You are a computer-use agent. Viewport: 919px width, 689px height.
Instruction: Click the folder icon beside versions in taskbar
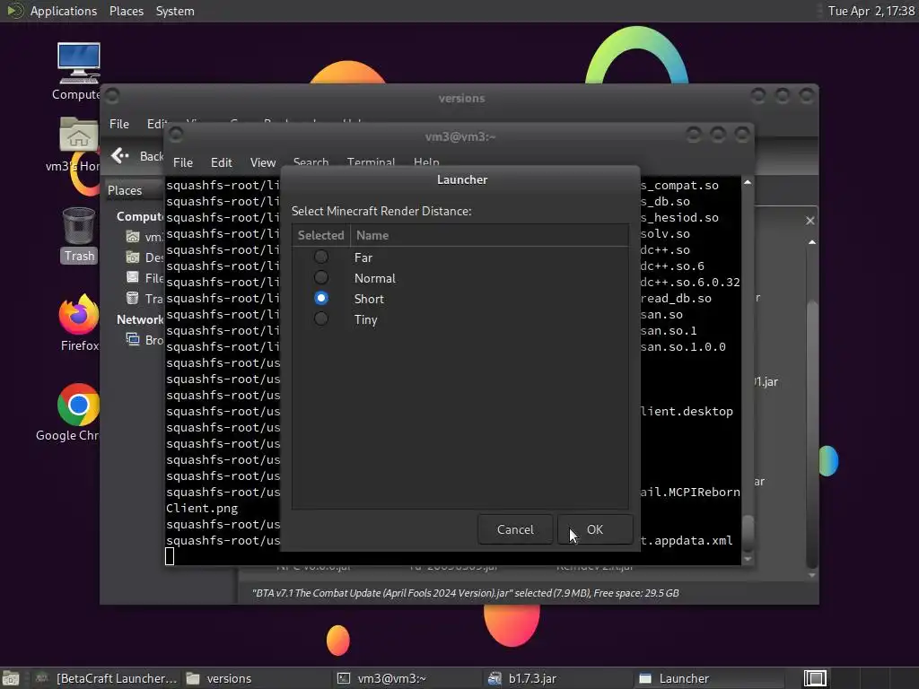point(193,678)
